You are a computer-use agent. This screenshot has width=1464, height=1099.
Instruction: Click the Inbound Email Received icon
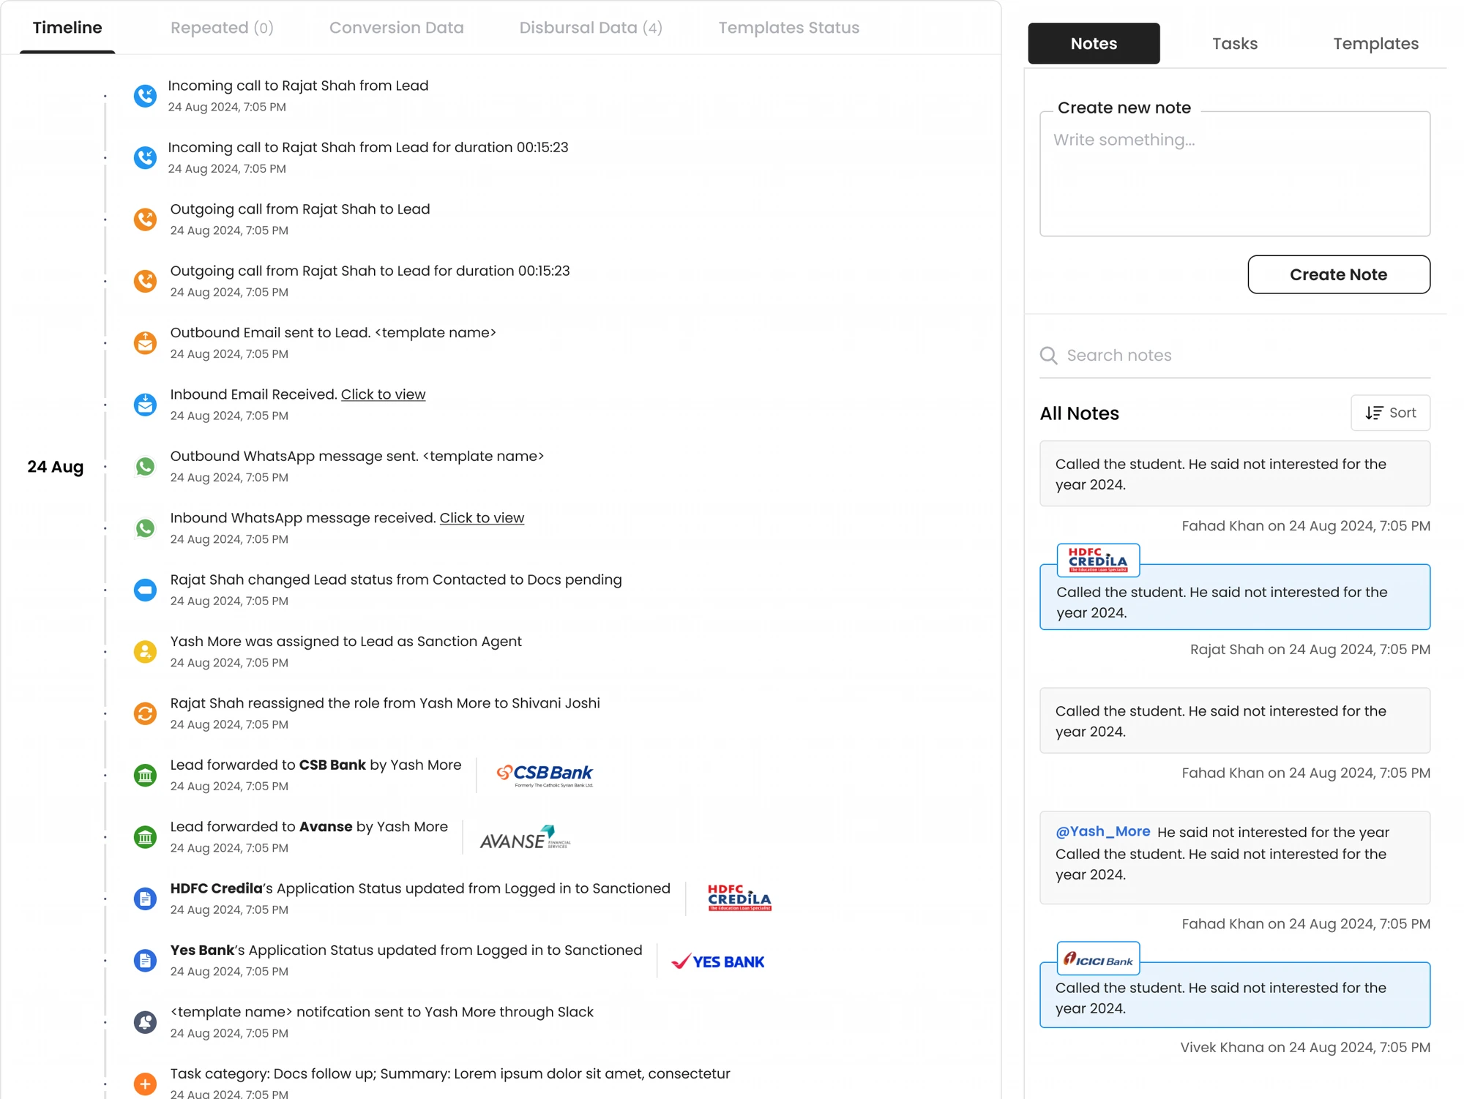tap(145, 405)
